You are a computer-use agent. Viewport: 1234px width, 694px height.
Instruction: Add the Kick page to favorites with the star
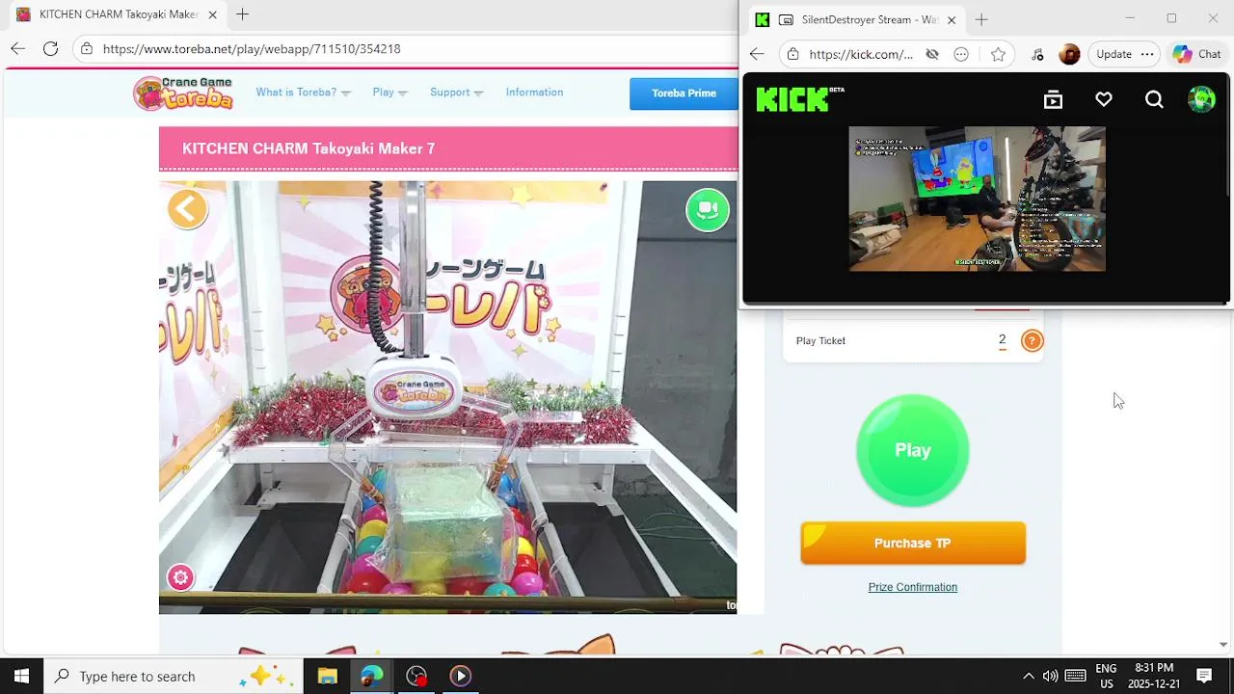pos(998,54)
